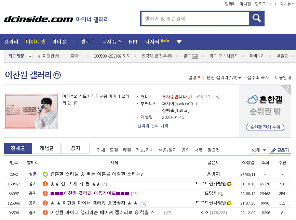Open post 결혼한 스타들 중 빠른 이혼을 예감한 스타는?
This screenshot has height=220, width=296.
(96, 174)
